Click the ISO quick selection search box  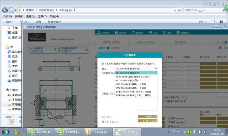pos(43,50)
